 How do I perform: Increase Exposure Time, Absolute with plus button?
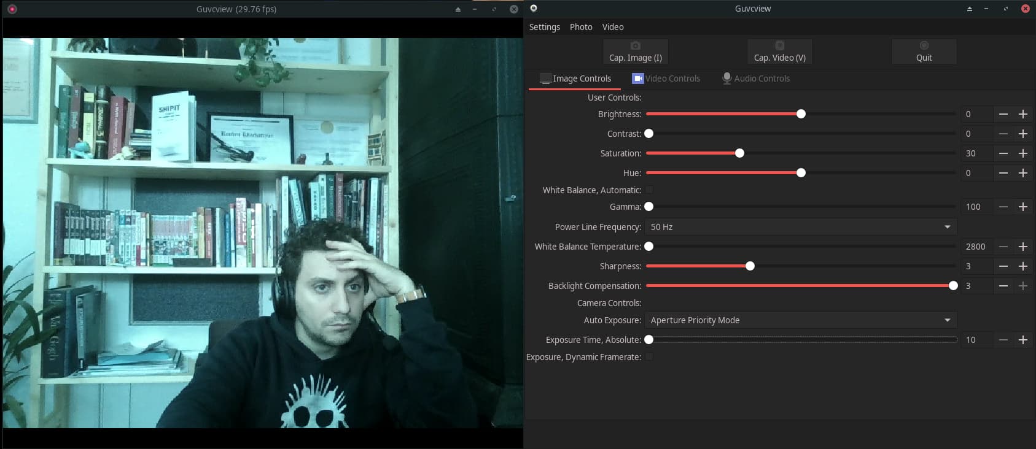pos(1023,340)
